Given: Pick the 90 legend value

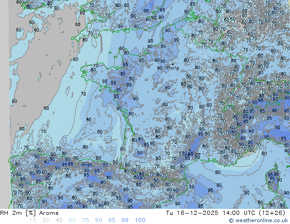Looking at the screenshot, I should 98,220.
